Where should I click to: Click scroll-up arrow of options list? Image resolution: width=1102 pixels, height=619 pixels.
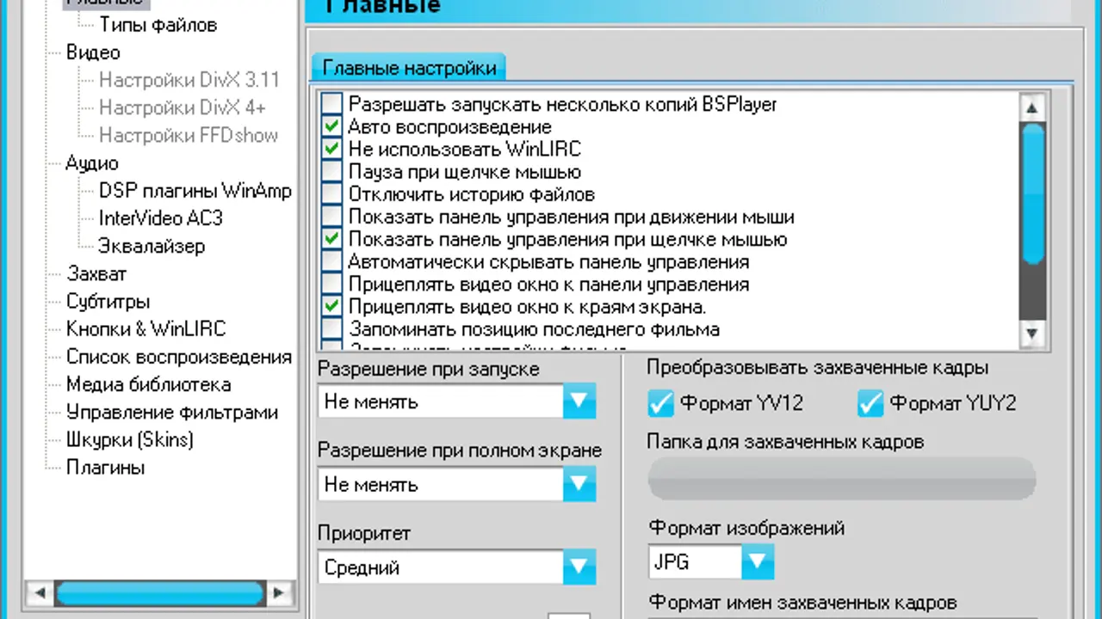(1031, 108)
